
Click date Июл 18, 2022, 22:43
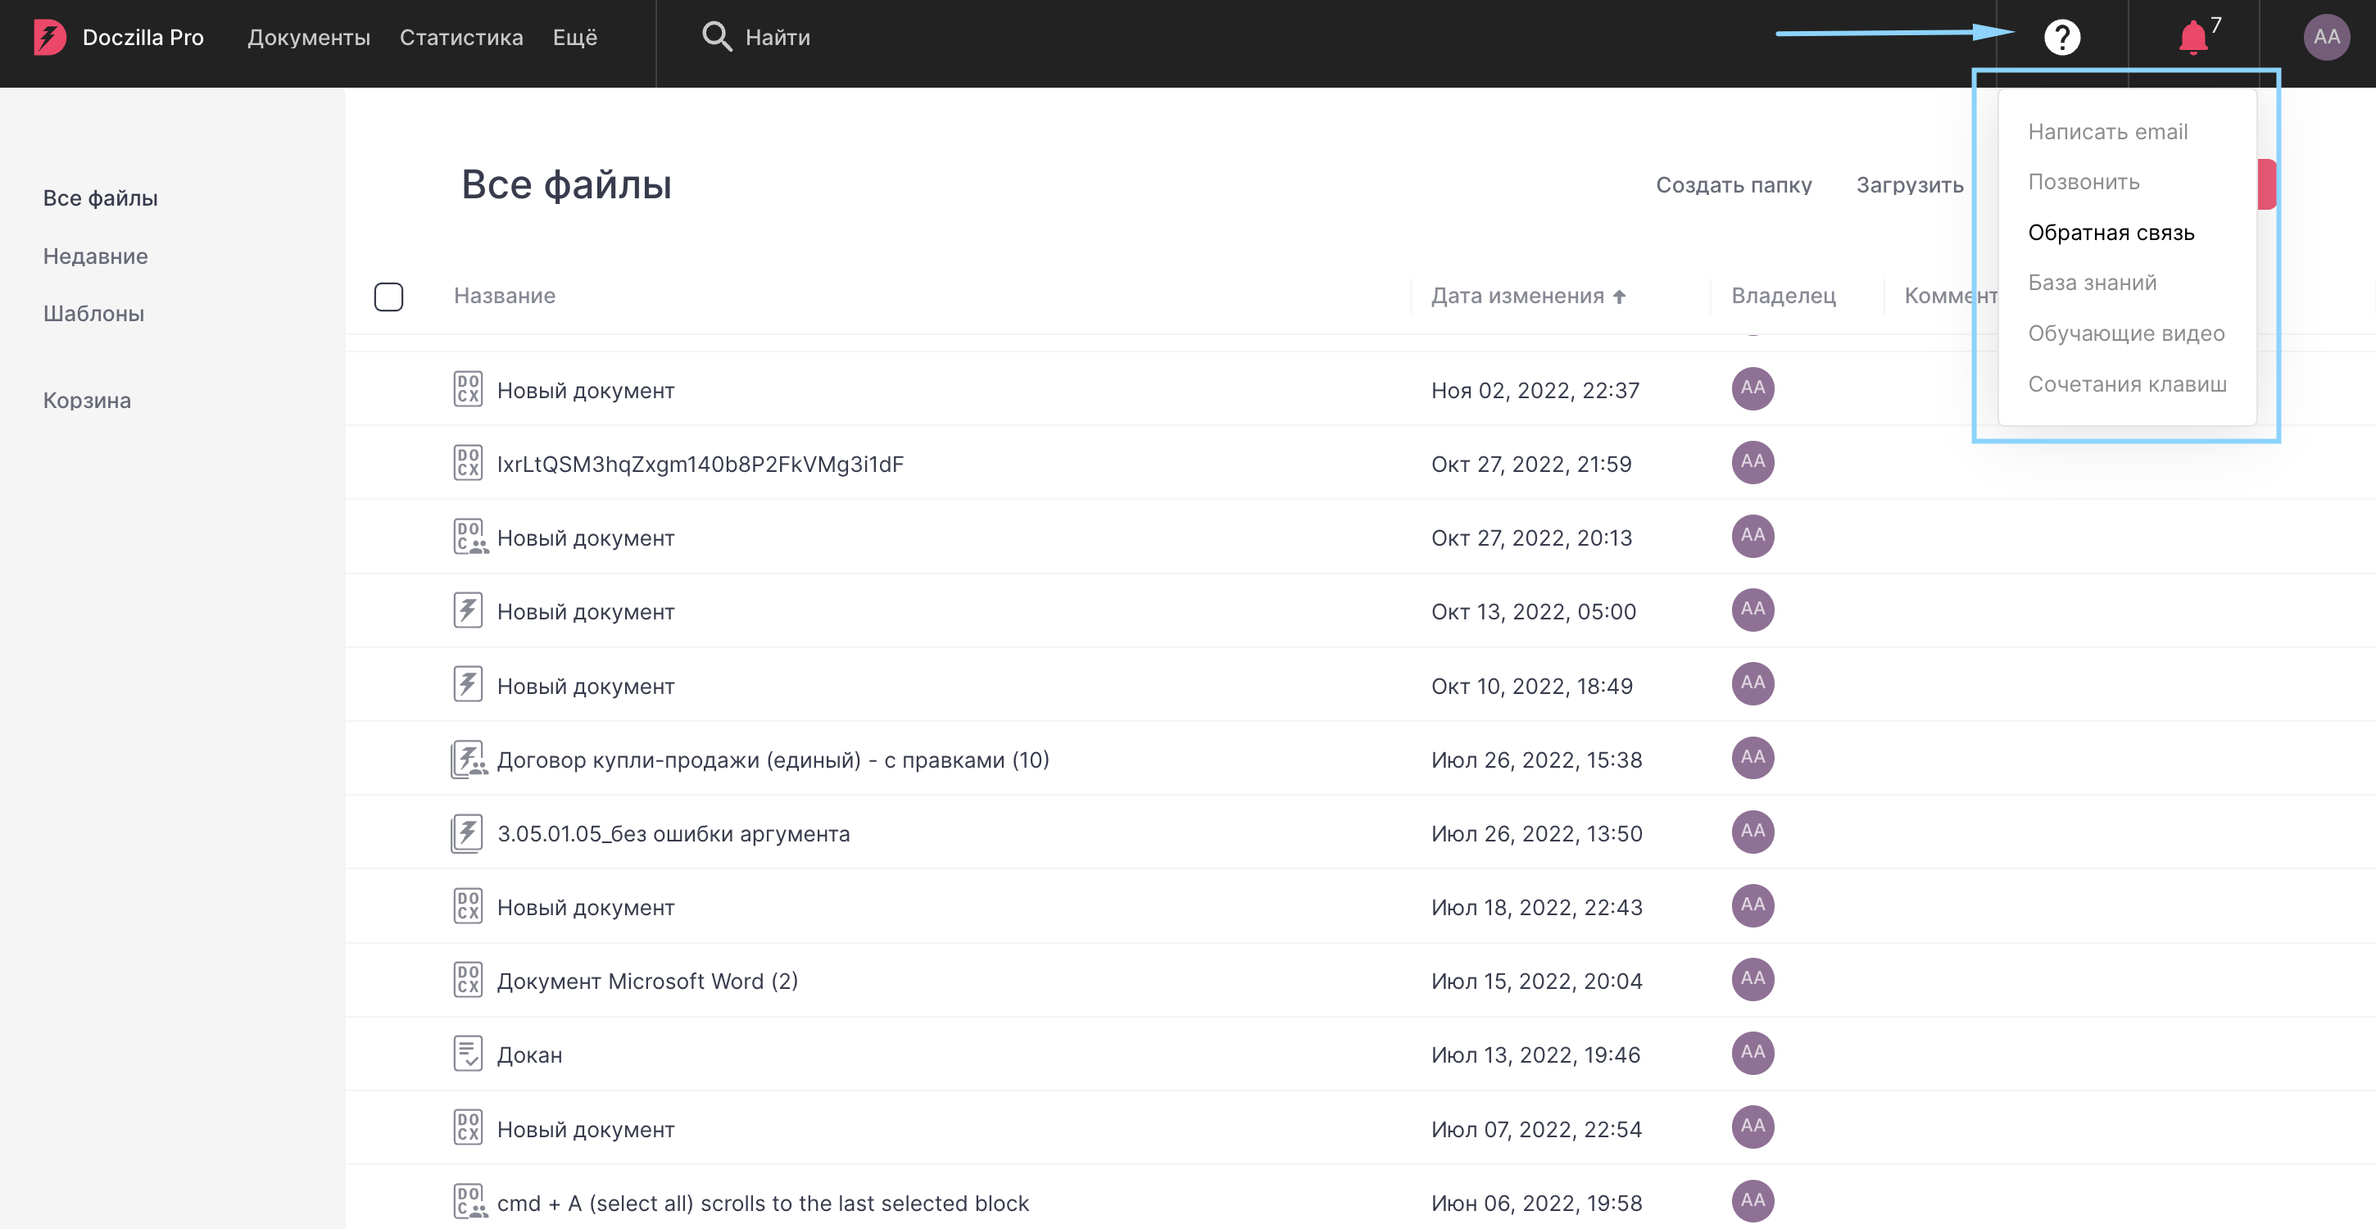[1537, 907]
